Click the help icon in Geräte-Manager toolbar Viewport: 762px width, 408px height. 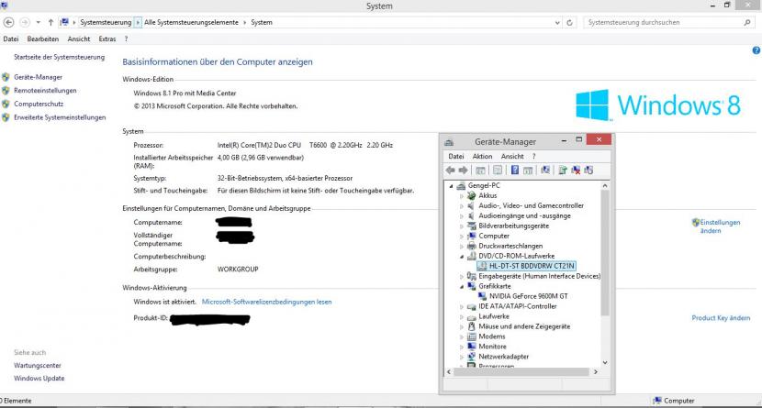(514, 171)
